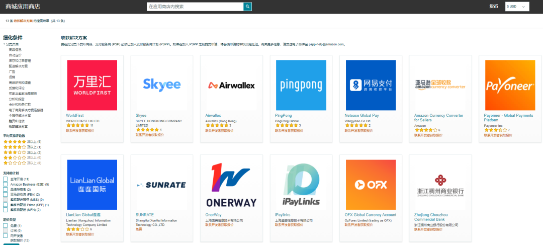Select the 自动定价 category
543x245 pixels.
[x=15, y=55]
